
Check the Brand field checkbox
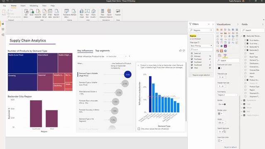click(x=246, y=53)
